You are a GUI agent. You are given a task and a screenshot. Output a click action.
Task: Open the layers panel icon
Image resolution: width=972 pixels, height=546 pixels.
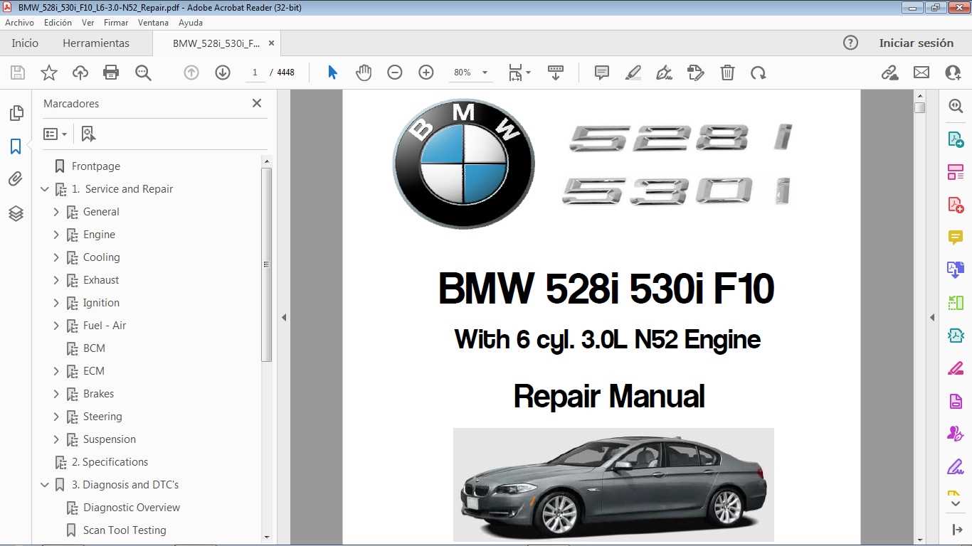(16, 213)
